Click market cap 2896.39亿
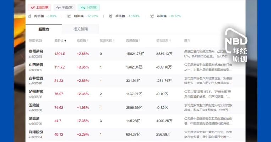 point(134,108)
